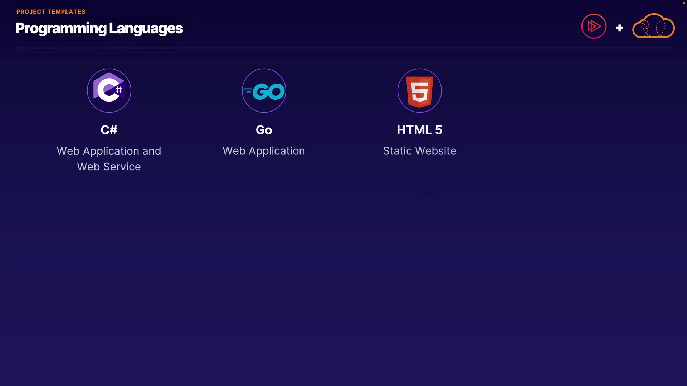This screenshot has height=386, width=687.
Task: Click the 'Static Website' description text
Action: [419, 151]
